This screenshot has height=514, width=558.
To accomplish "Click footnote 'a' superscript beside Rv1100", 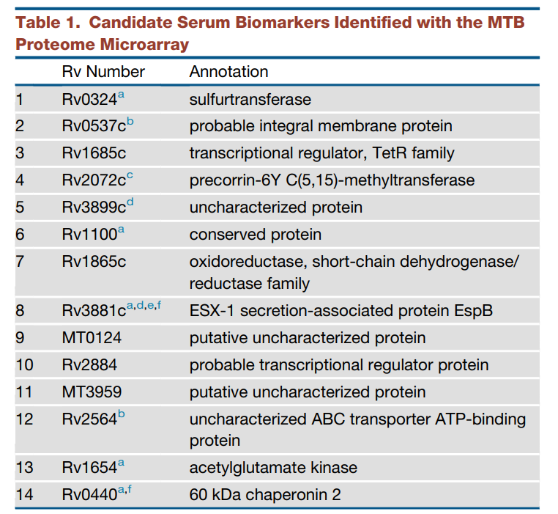I will point(122,230).
